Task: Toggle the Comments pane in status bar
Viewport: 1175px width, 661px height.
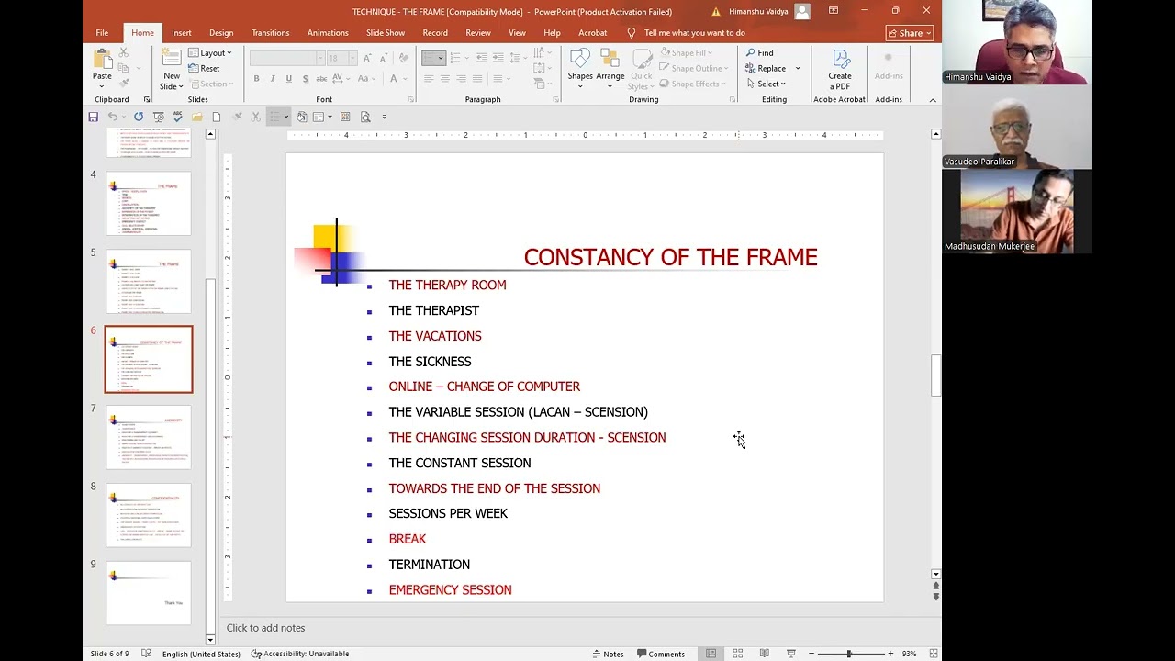Action: (x=660, y=654)
